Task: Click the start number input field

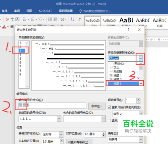Action: [131, 100]
